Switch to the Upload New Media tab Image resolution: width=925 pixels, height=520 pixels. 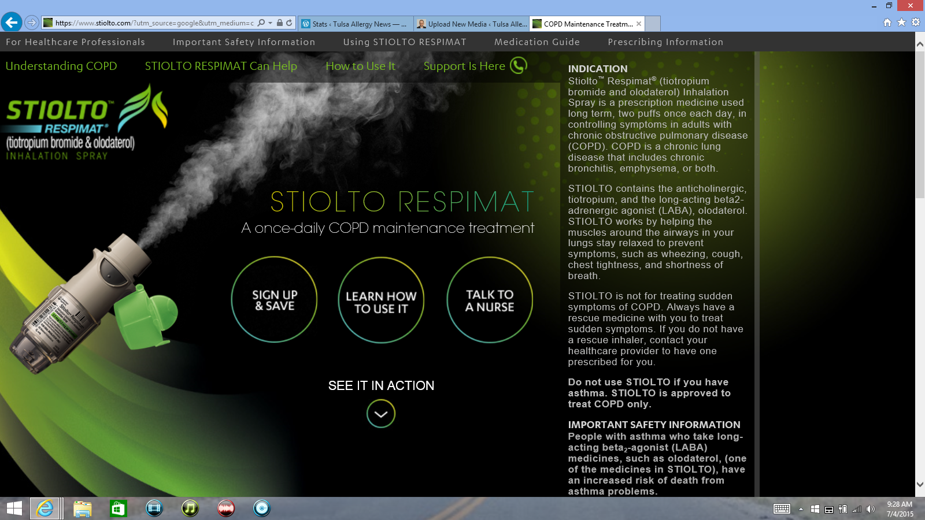pyautogui.click(x=471, y=24)
